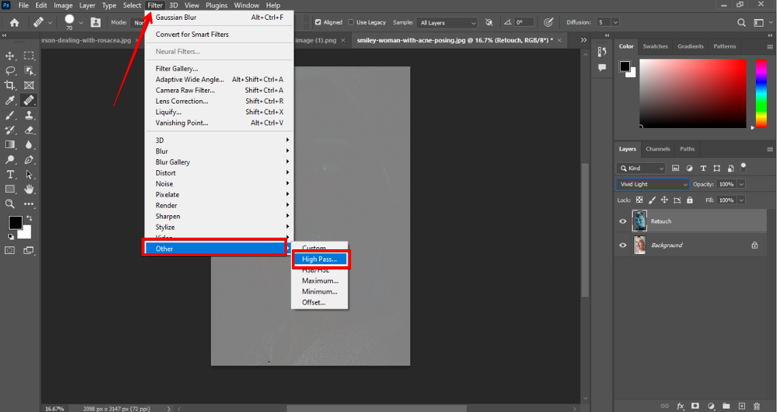Viewport: 777px width, 412px height.
Task: Set the foreground color swatch in toolbox
Action: [16, 223]
